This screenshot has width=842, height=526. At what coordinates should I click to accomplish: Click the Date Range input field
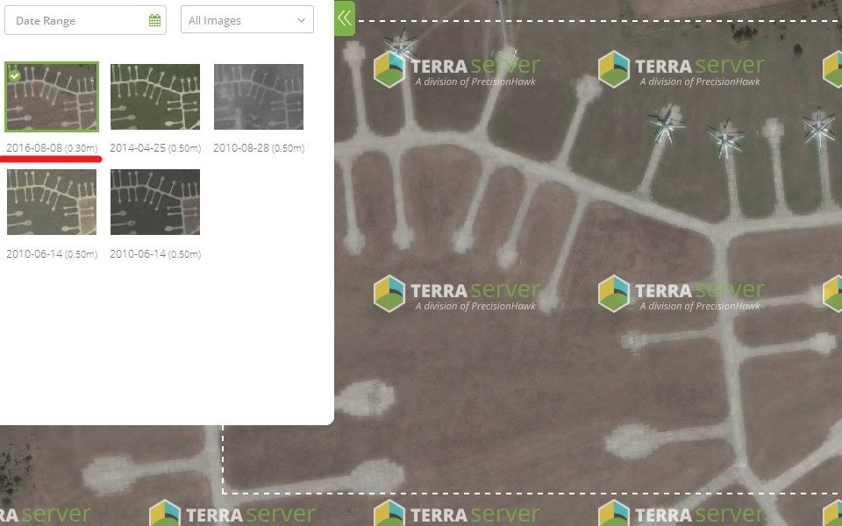pyautogui.click(x=85, y=20)
